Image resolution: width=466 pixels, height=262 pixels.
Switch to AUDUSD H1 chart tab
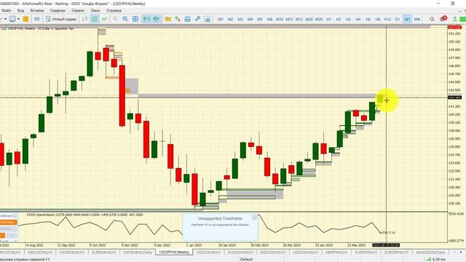240,253
